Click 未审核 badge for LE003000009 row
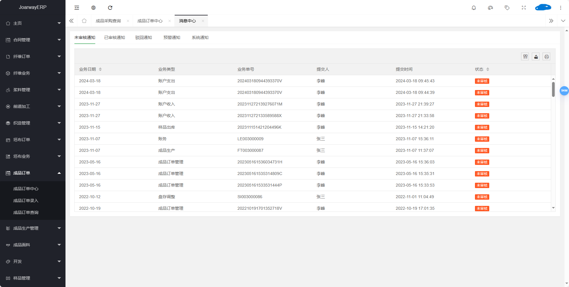 (482, 139)
